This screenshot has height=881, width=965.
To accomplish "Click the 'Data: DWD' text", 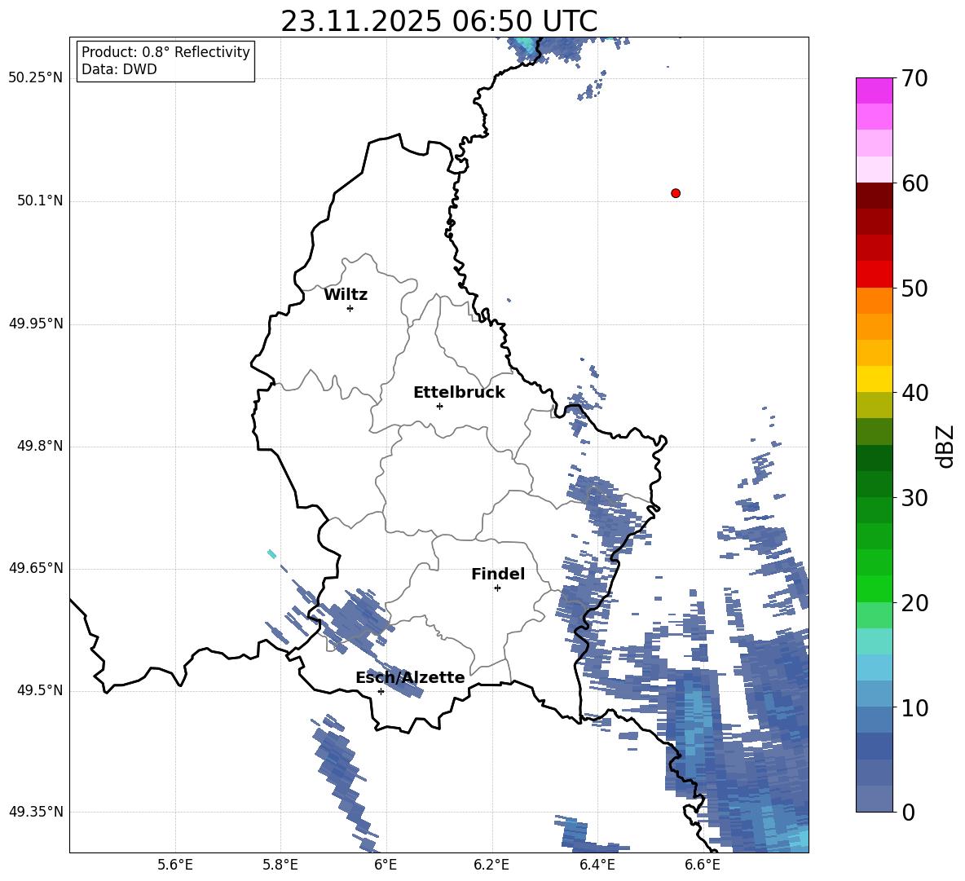I will pyautogui.click(x=119, y=69).
